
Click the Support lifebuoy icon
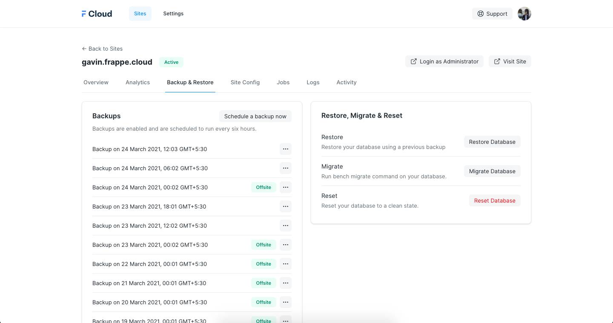click(x=481, y=14)
